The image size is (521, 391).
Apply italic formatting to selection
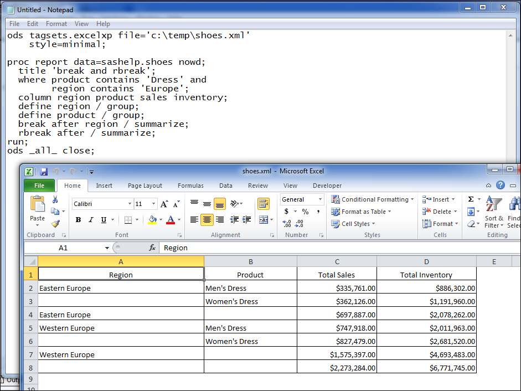(91, 218)
